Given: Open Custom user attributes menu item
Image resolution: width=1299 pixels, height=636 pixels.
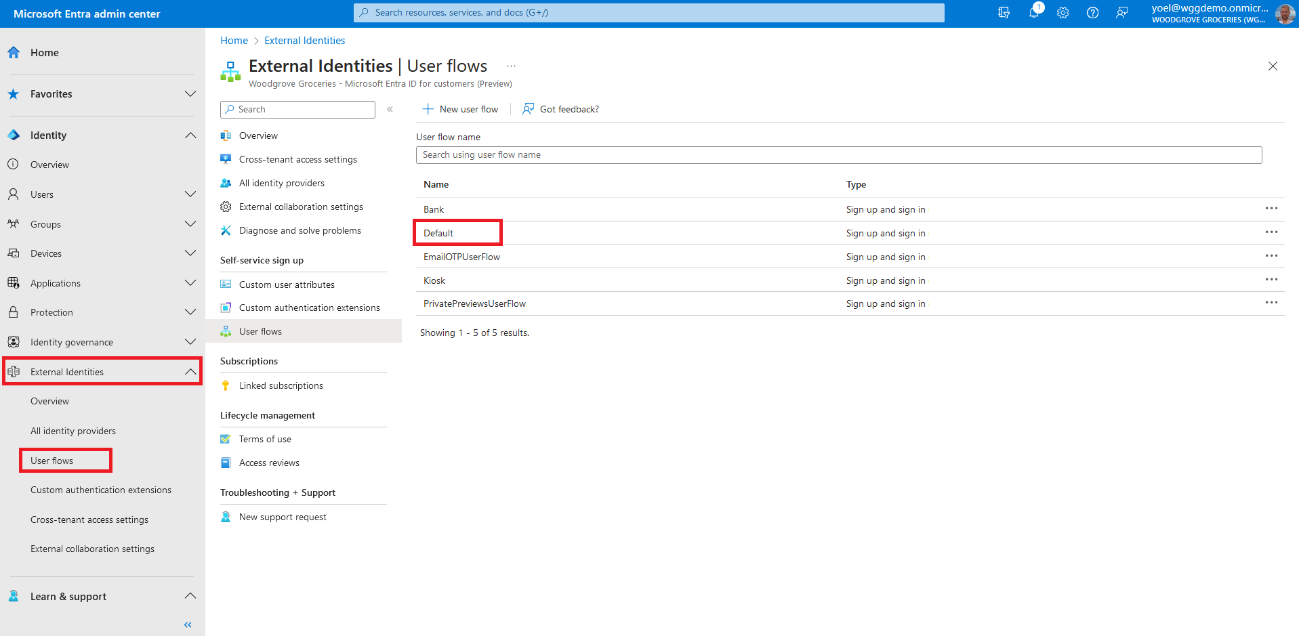Looking at the screenshot, I should coord(287,284).
